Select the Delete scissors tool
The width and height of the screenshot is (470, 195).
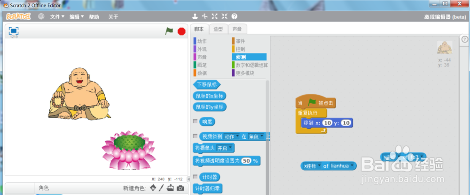pyautogui.click(x=205, y=16)
